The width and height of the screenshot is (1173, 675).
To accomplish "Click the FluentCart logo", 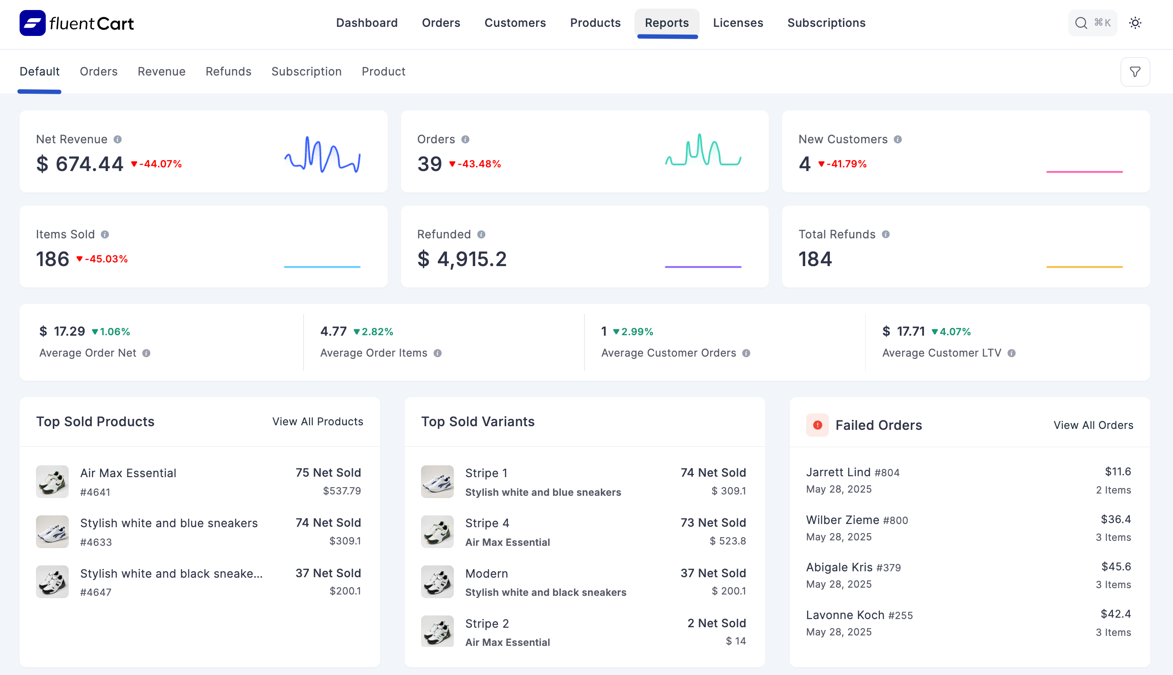I will [x=76, y=23].
